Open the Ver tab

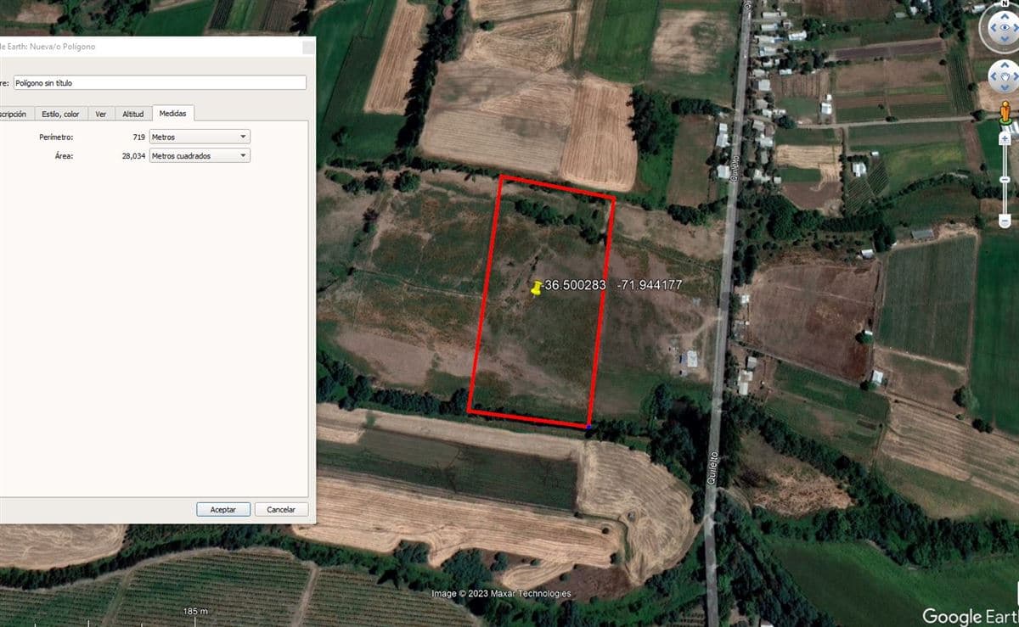pos(101,114)
